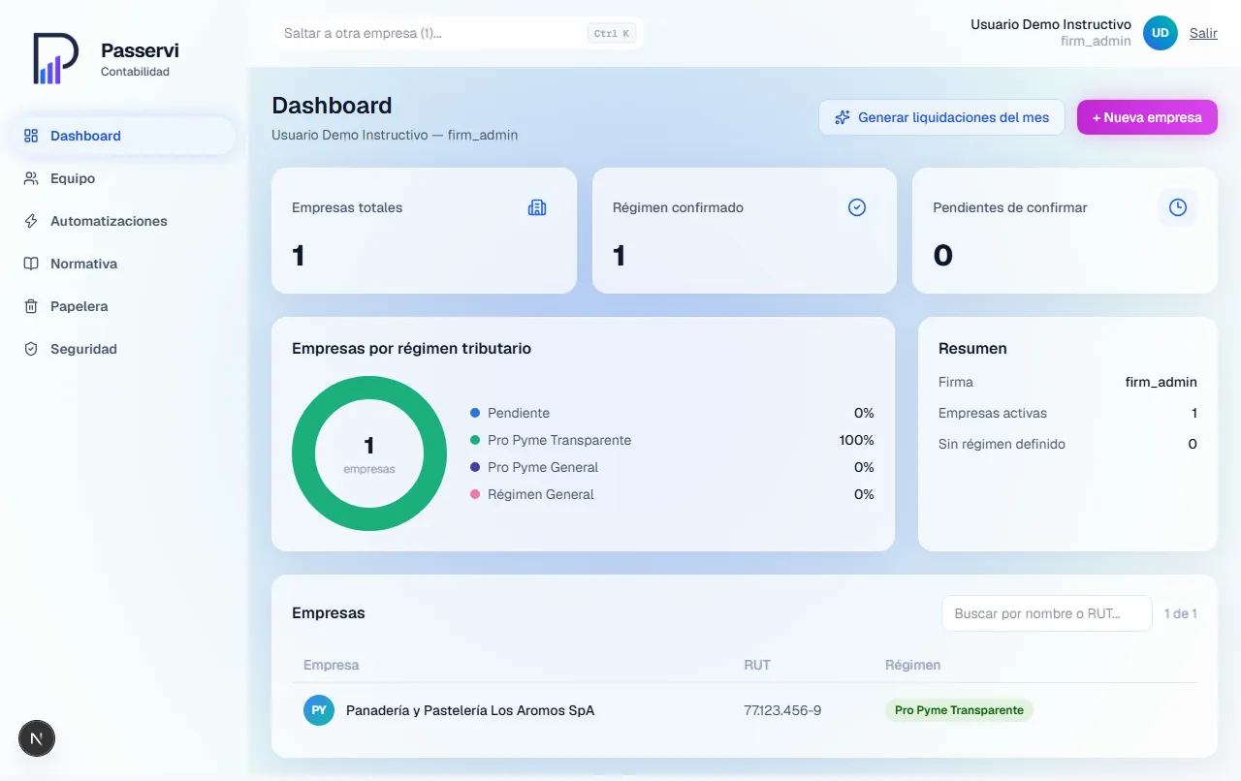Click the Empresas por régimen tributario heading
1241x781 pixels.
pos(411,348)
